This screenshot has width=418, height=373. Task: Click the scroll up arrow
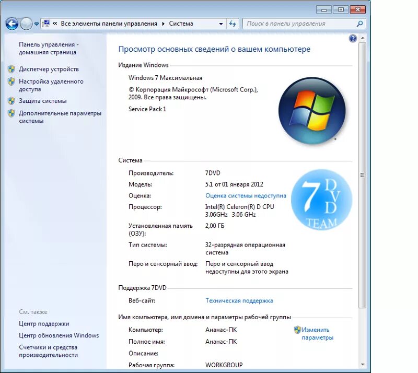pyautogui.click(x=362, y=38)
